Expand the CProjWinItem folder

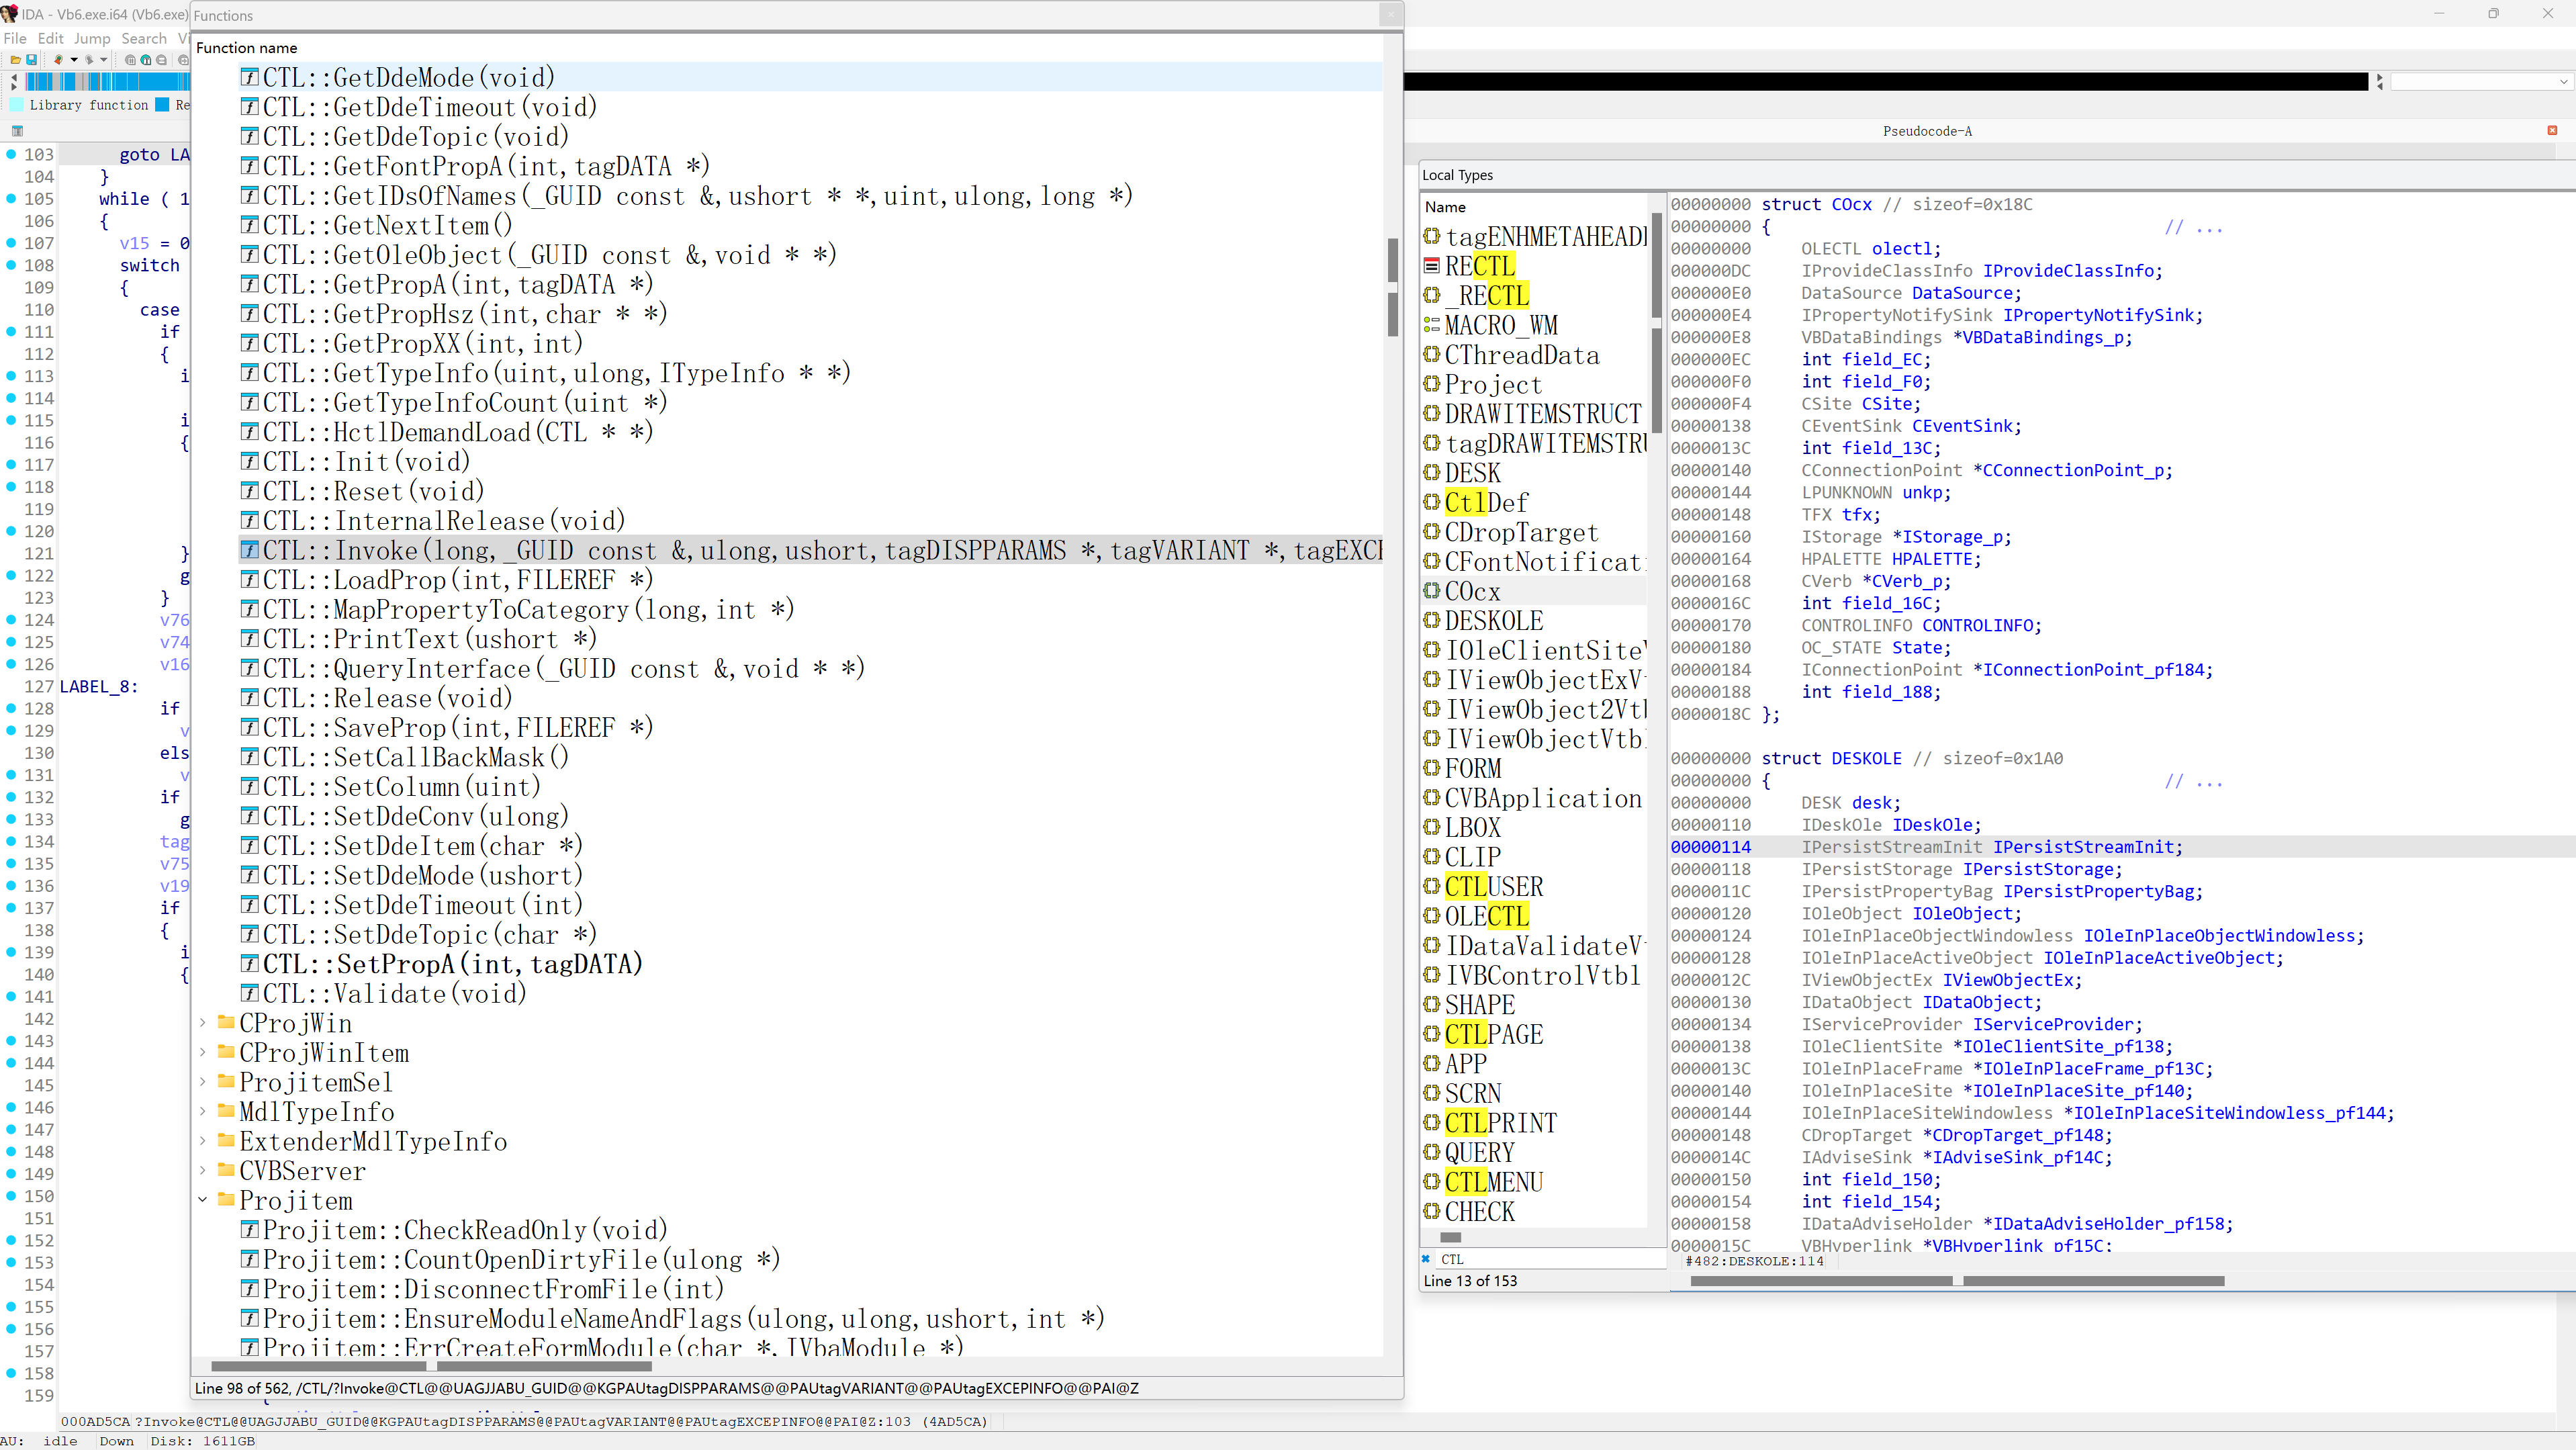click(203, 1053)
